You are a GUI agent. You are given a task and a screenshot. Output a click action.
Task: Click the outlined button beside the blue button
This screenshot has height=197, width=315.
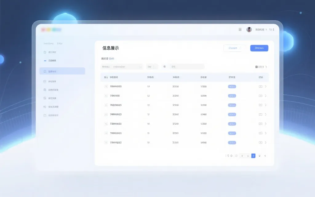point(234,48)
